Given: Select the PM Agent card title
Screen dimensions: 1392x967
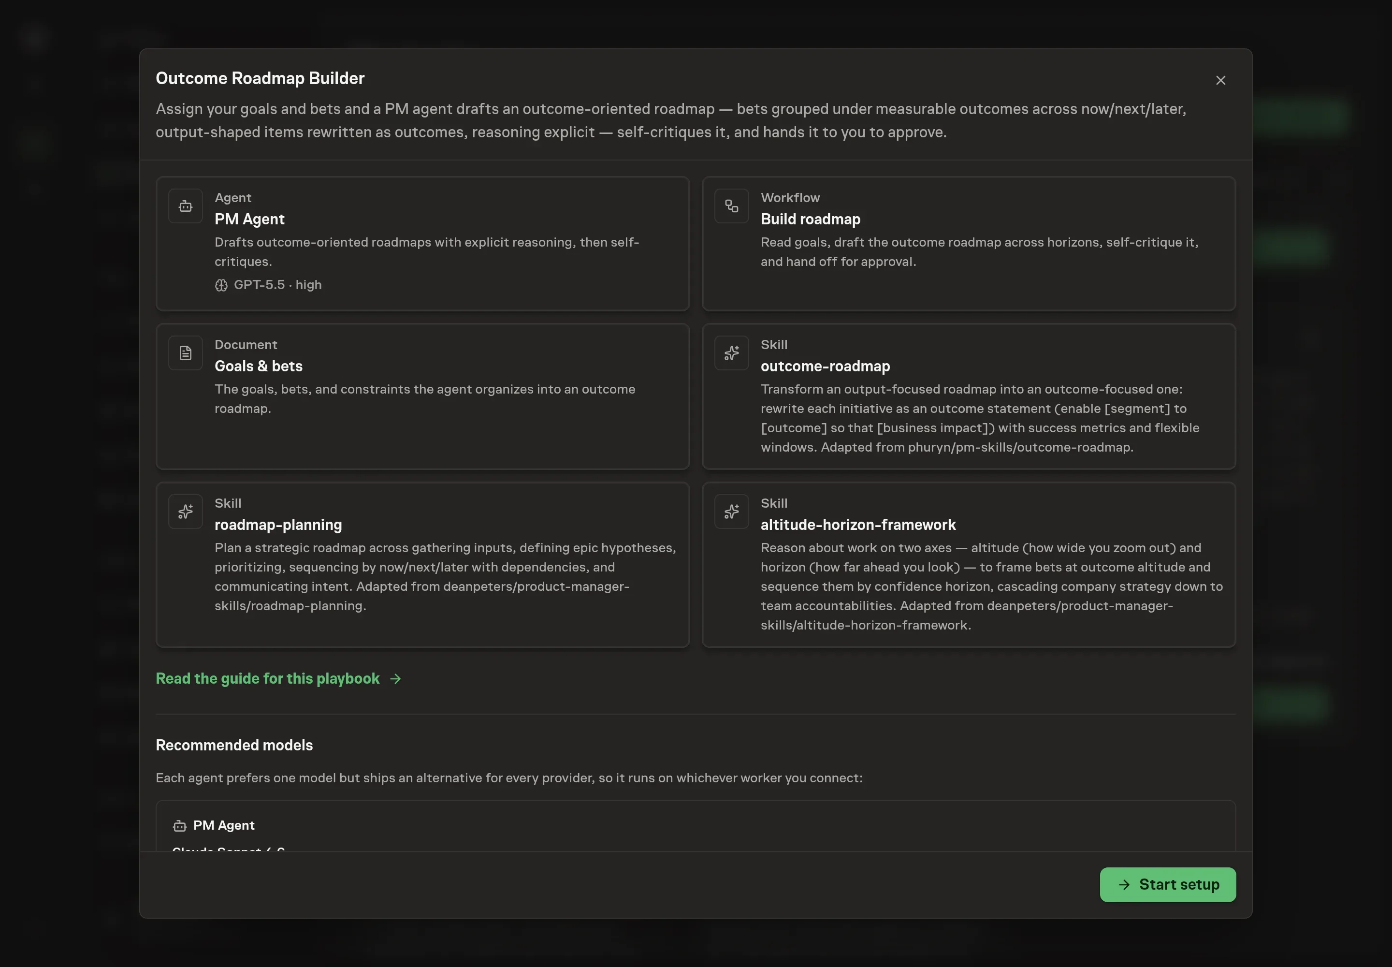Looking at the screenshot, I should coord(249,220).
